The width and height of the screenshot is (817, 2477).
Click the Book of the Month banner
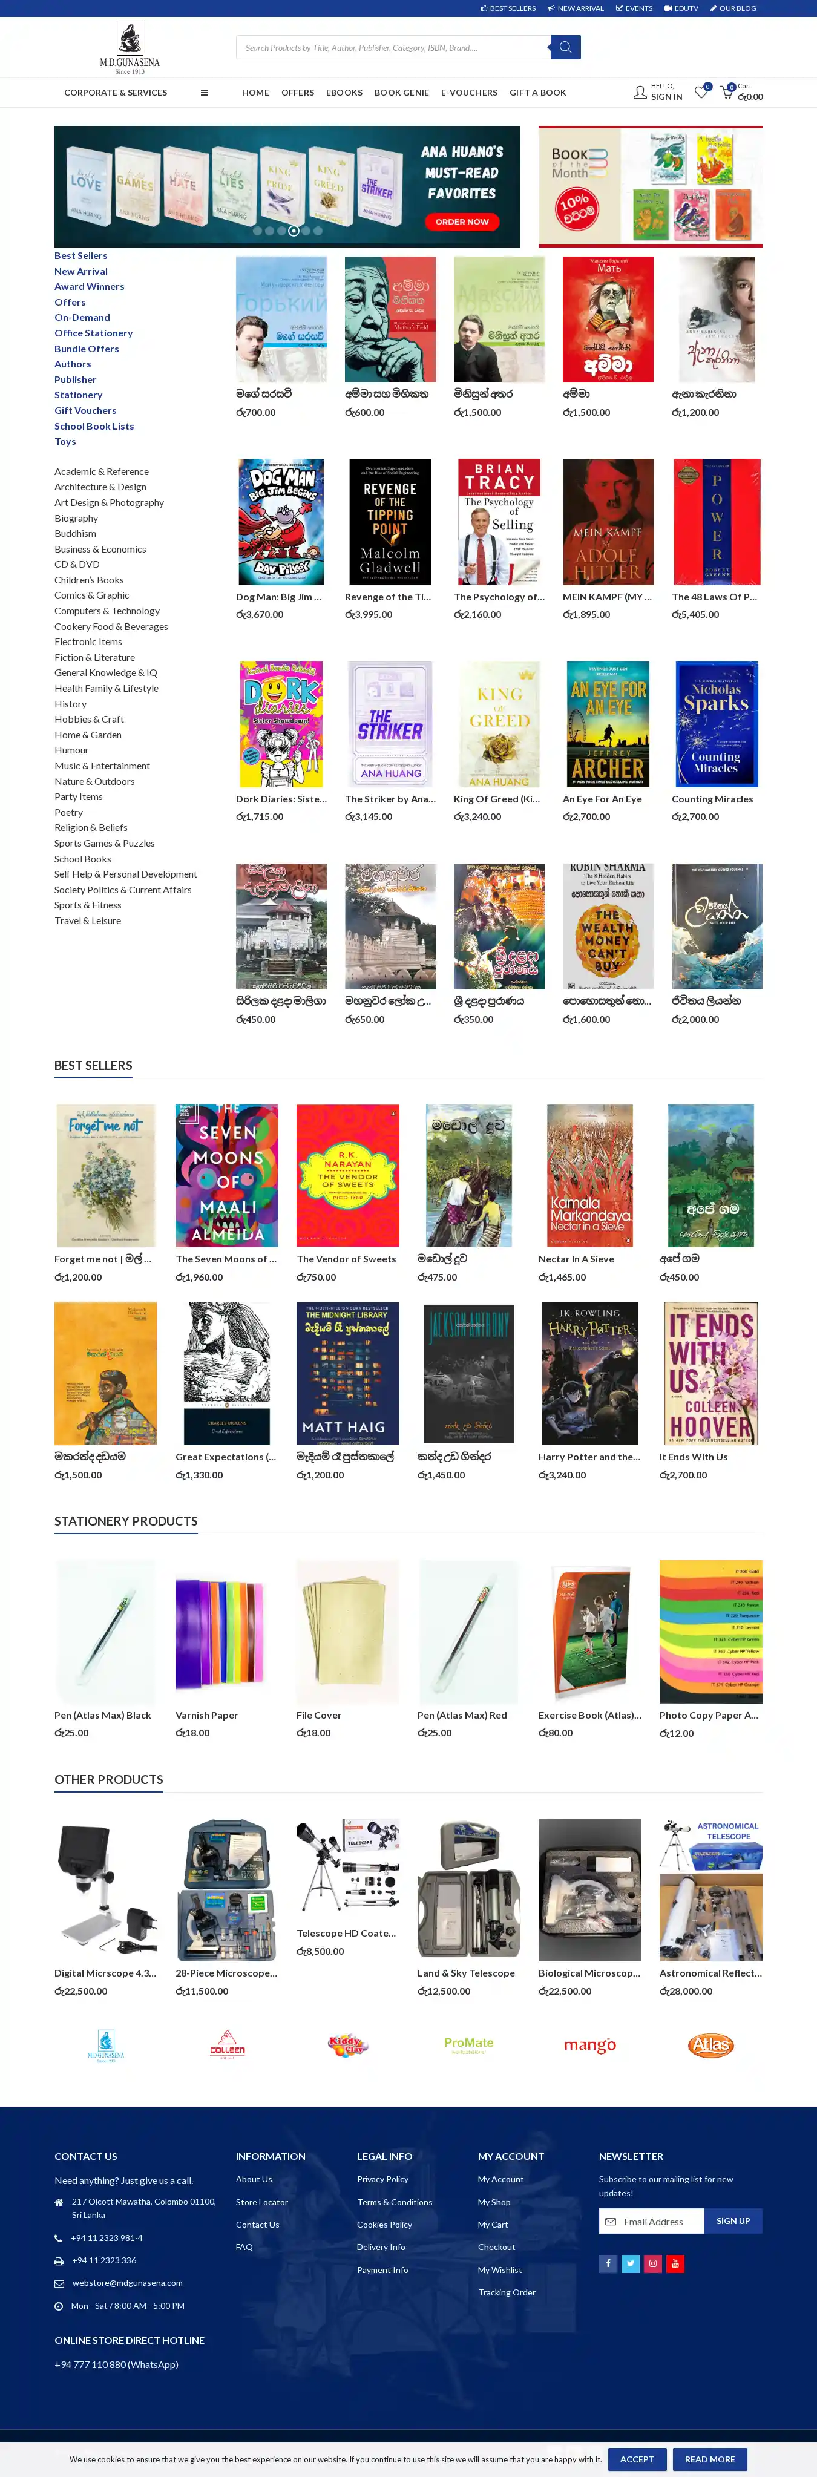click(650, 186)
